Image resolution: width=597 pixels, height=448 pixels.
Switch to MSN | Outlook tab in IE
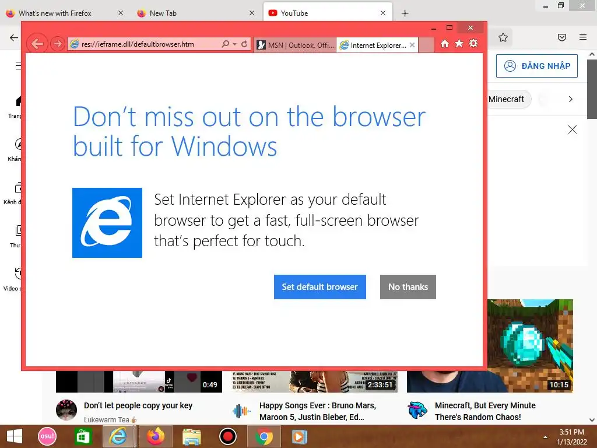click(294, 45)
